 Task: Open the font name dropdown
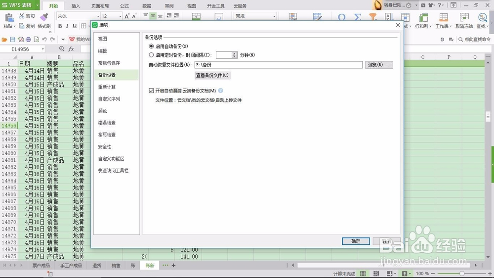click(98, 16)
